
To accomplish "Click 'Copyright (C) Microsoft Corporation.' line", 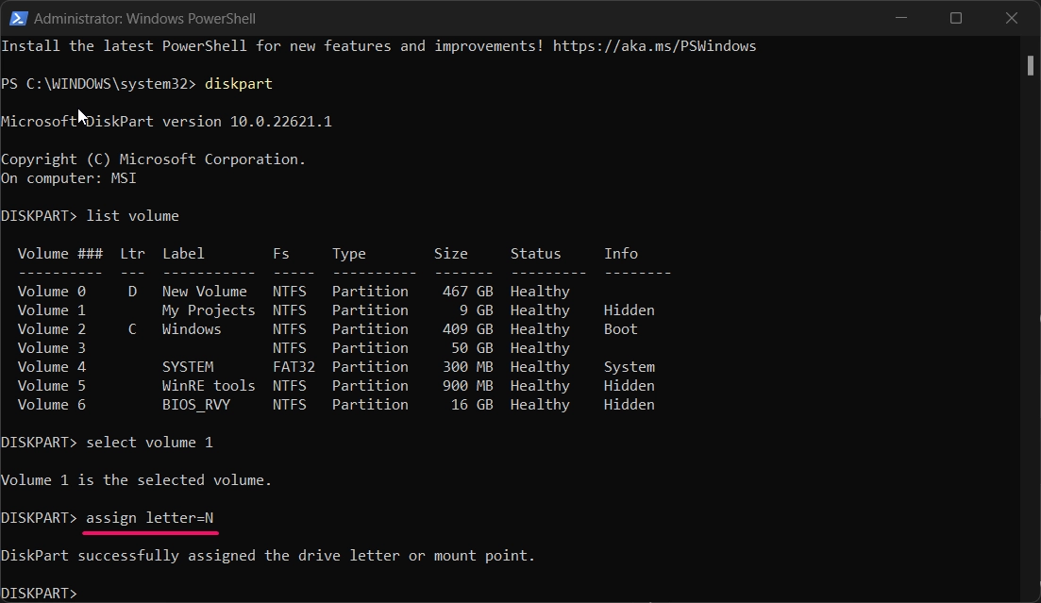I will click(153, 159).
